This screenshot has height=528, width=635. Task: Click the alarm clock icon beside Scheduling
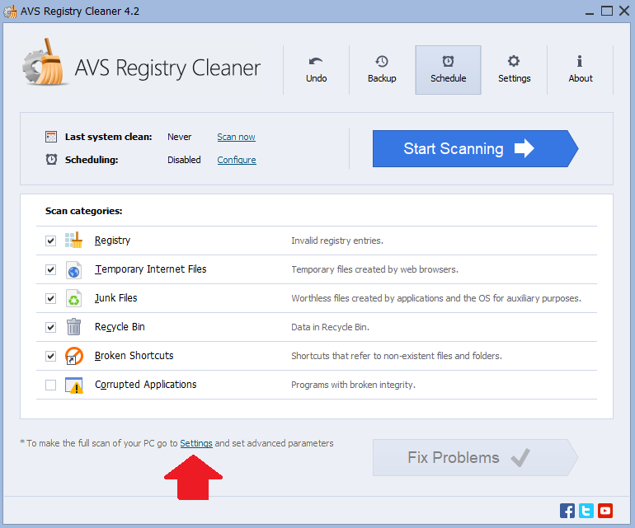(x=51, y=160)
